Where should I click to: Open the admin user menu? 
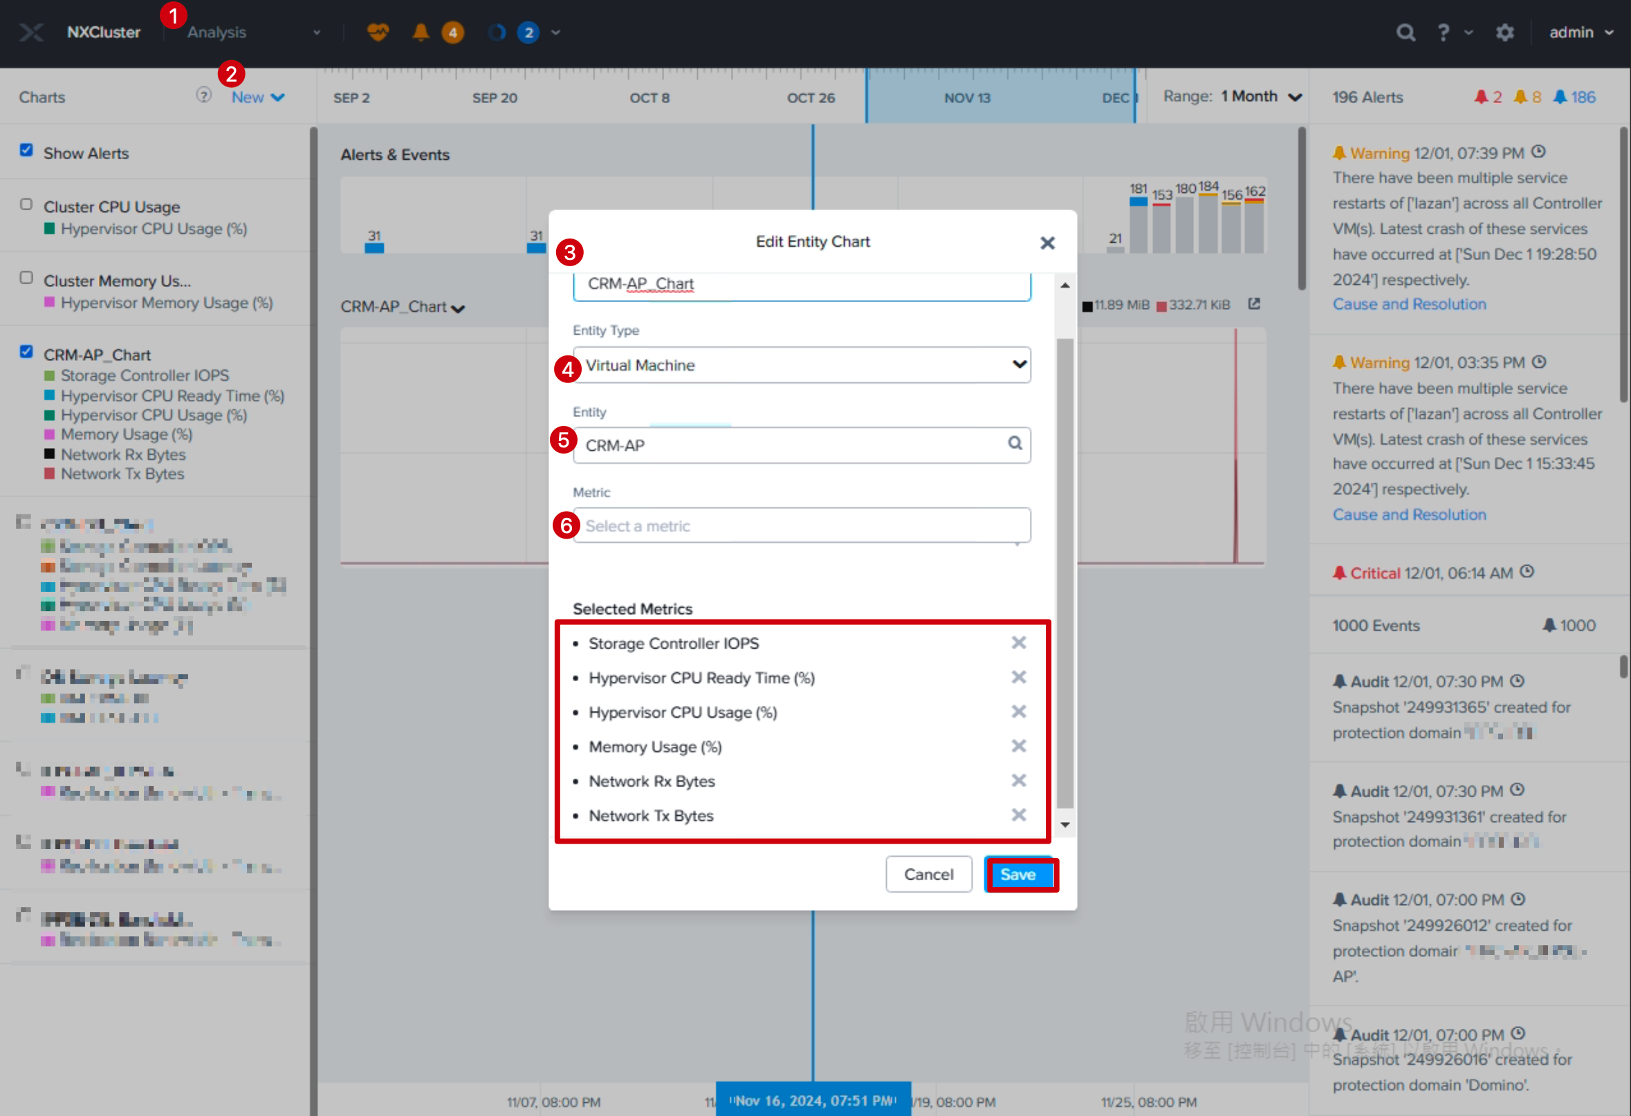tap(1581, 32)
